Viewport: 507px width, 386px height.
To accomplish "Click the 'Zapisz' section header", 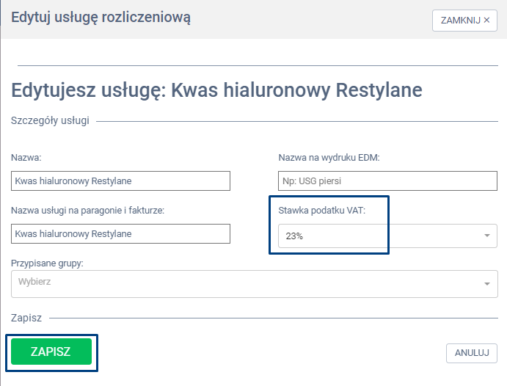I will pos(26,318).
